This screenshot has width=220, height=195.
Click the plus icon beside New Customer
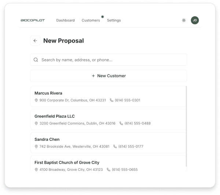pos(93,76)
